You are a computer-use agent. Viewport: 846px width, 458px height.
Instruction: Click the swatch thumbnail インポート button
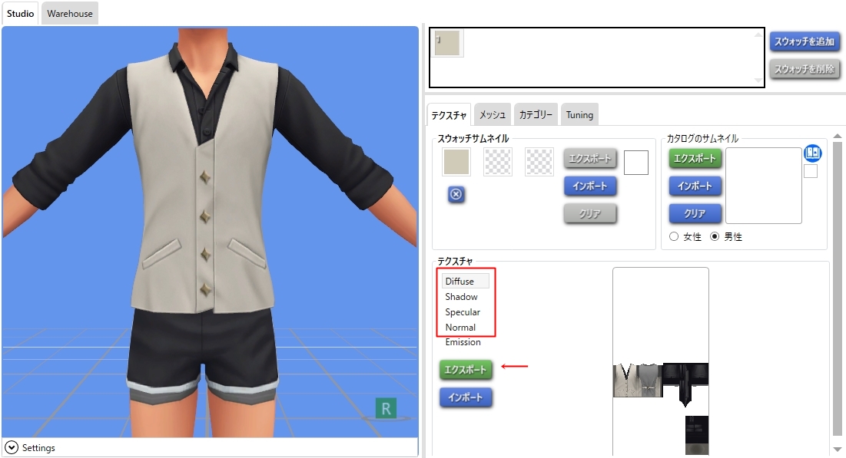[x=590, y=186]
